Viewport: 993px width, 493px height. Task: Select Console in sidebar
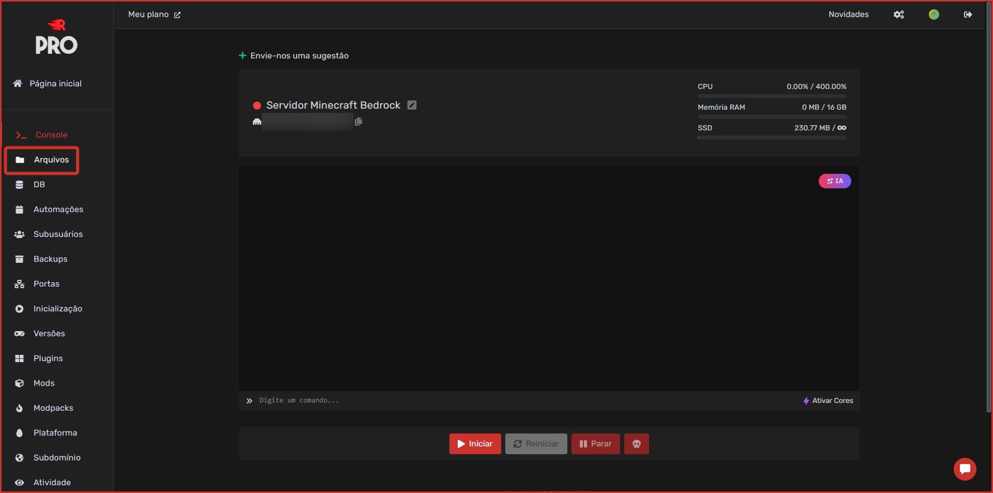click(x=42, y=135)
